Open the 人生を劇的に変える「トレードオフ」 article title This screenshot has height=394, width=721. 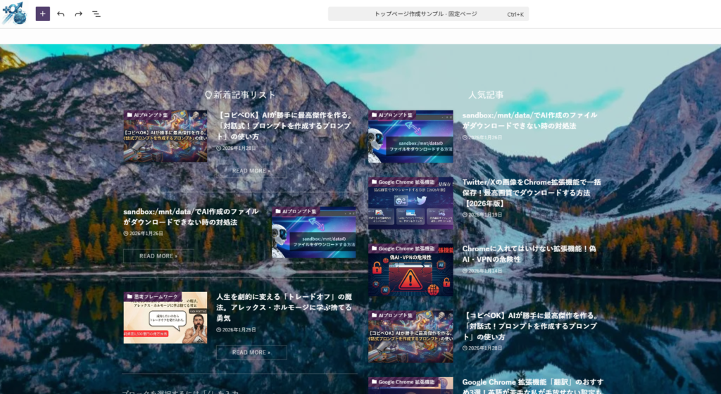284,307
